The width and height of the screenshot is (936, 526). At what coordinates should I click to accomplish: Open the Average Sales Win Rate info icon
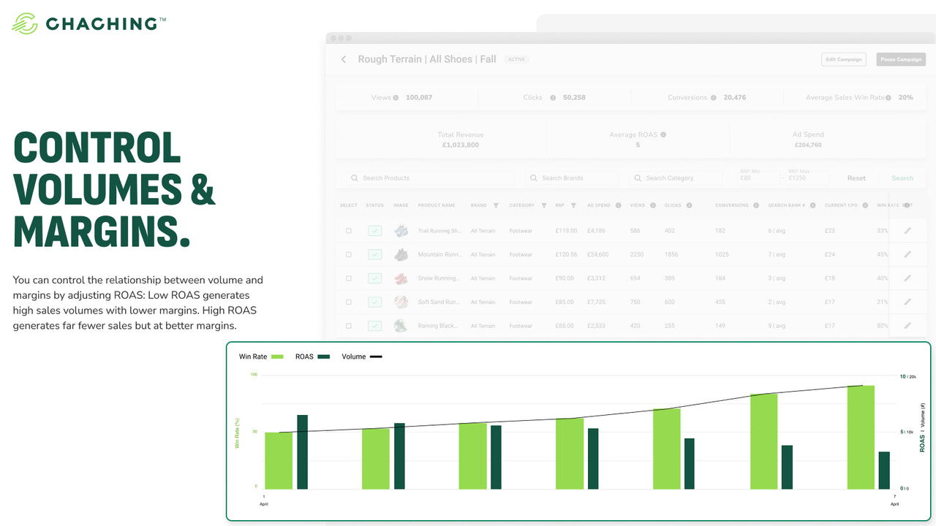point(889,98)
